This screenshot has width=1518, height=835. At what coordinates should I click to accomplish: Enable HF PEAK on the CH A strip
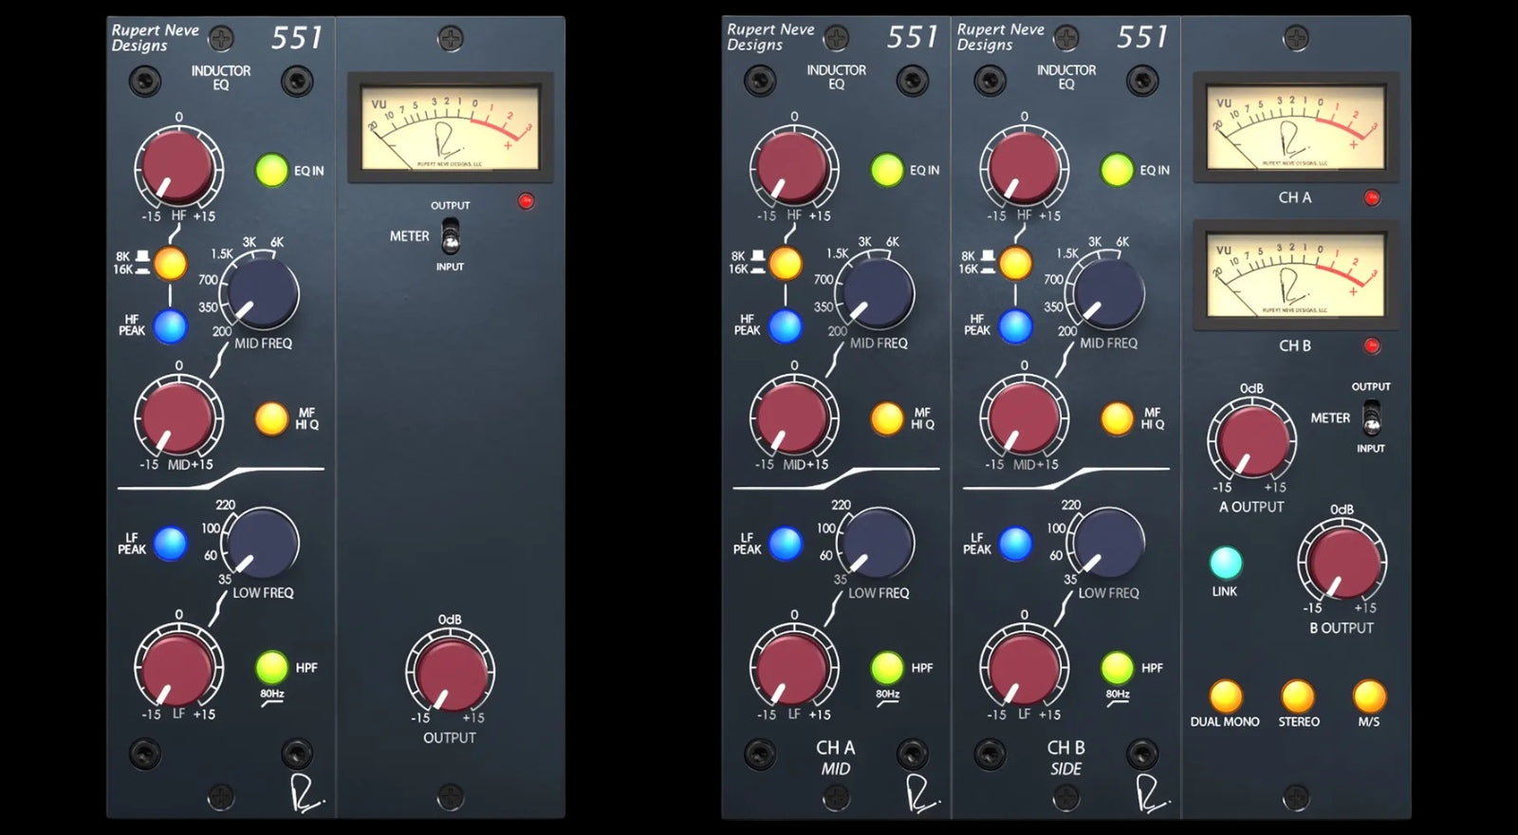coord(786,326)
